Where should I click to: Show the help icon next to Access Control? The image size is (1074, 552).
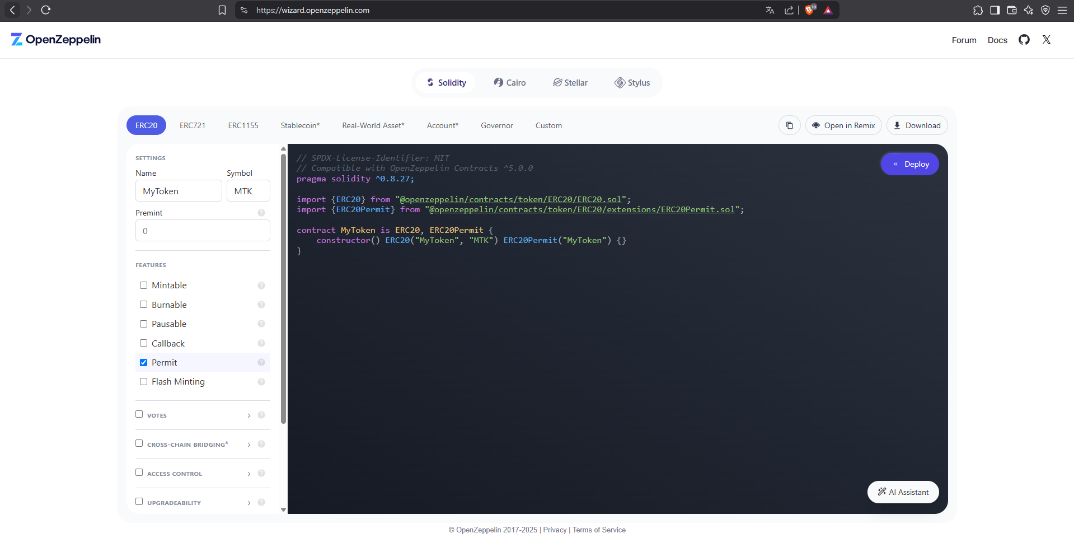pos(261,473)
